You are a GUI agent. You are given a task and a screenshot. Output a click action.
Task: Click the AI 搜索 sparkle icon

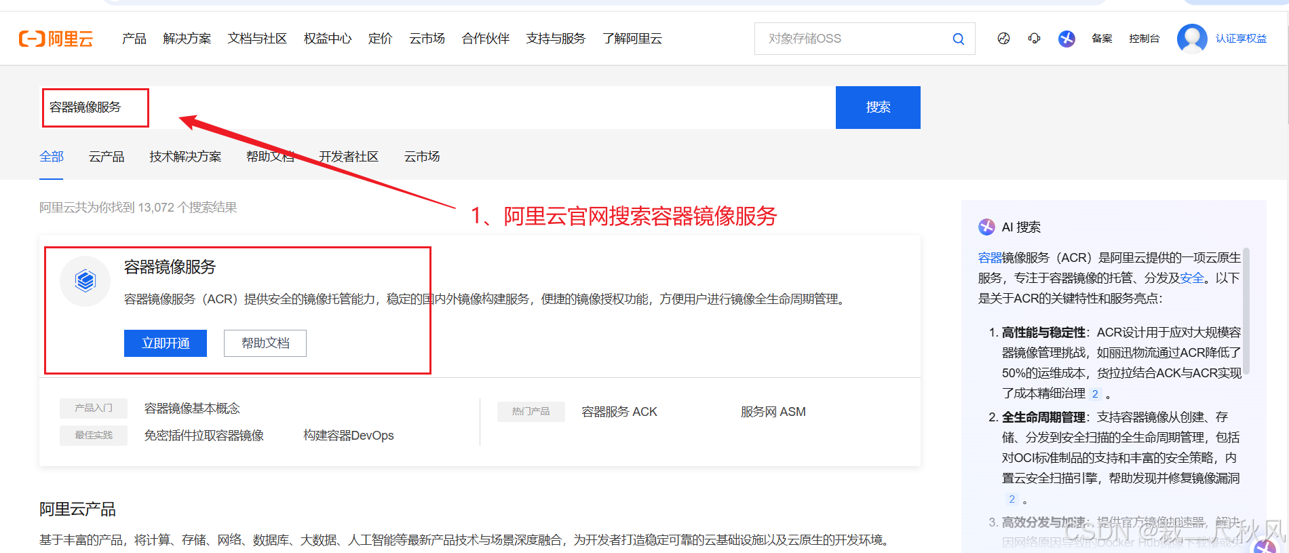(986, 227)
